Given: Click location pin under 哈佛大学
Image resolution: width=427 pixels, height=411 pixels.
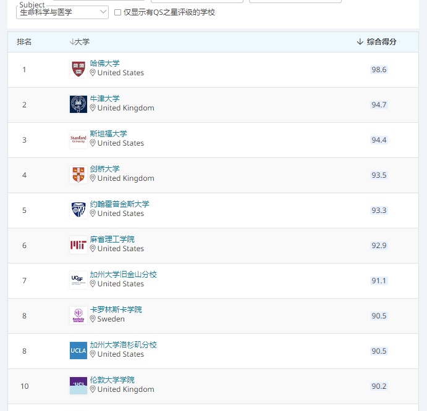Looking at the screenshot, I should [93, 73].
